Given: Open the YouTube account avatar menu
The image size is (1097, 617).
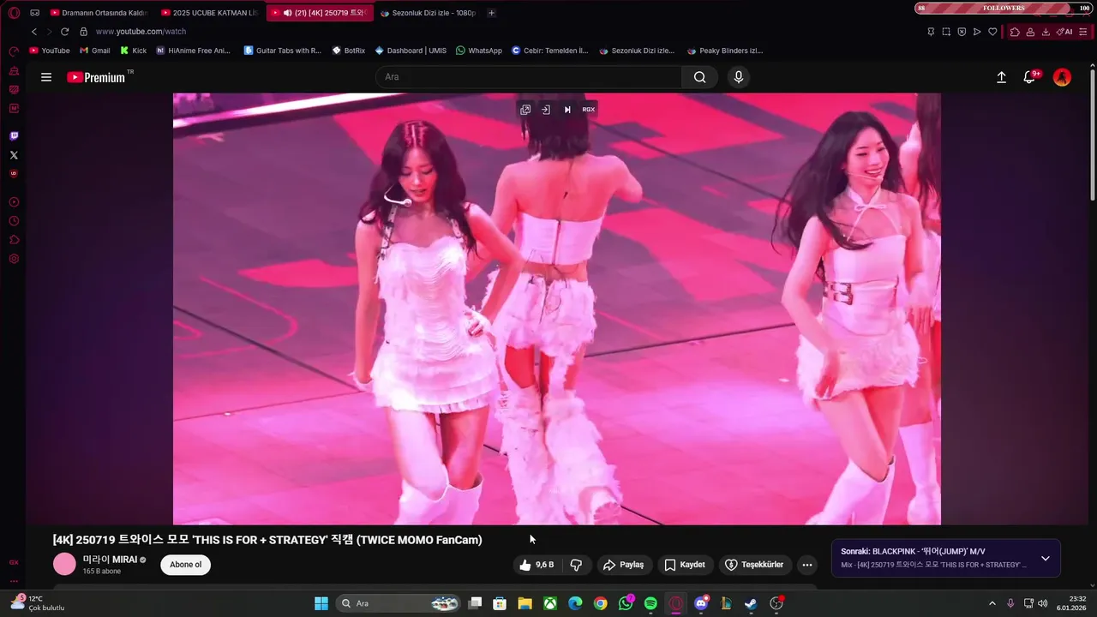Looking at the screenshot, I should [x=1062, y=77].
